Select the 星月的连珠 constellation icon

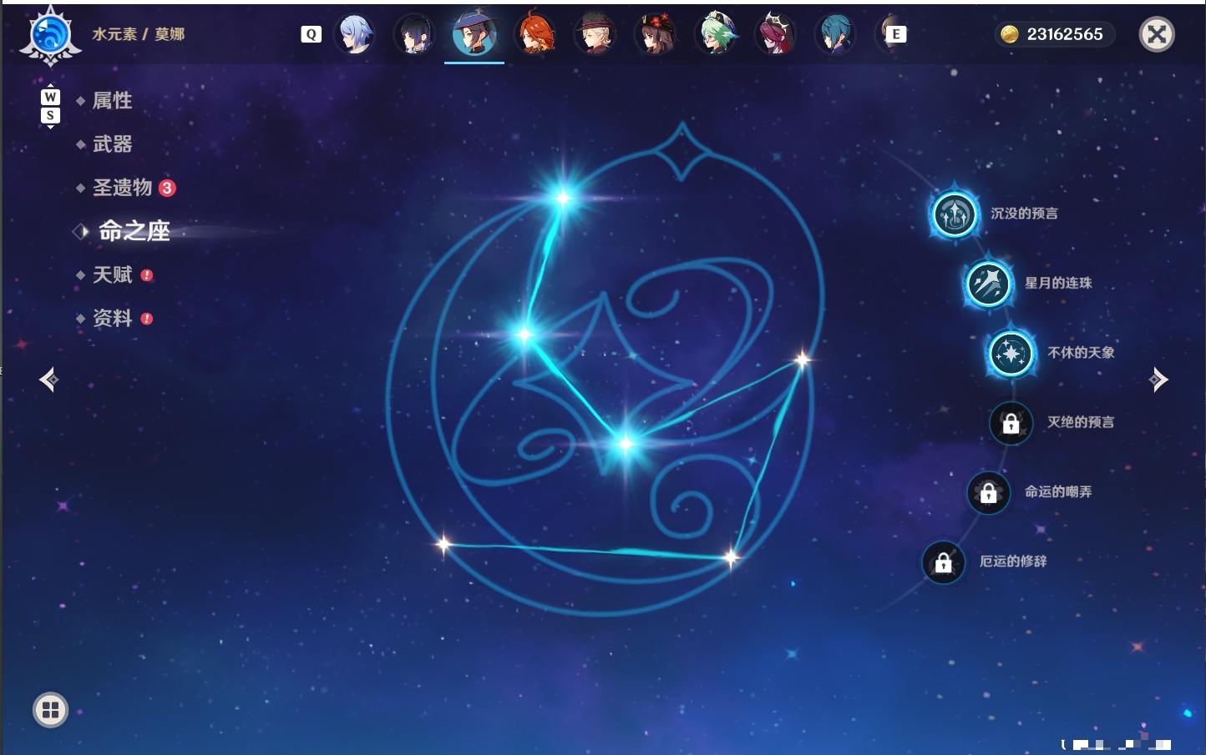coord(989,284)
